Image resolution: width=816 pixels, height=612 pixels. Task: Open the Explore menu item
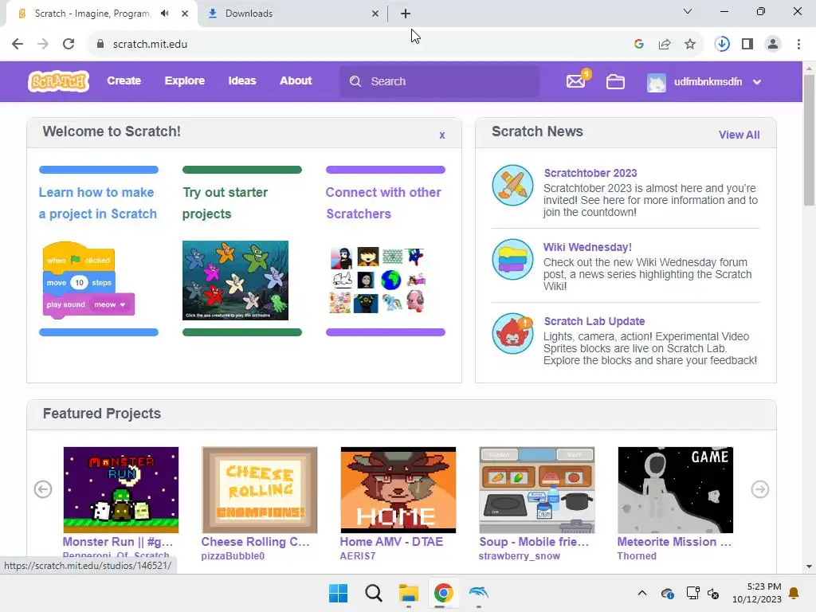coord(185,81)
